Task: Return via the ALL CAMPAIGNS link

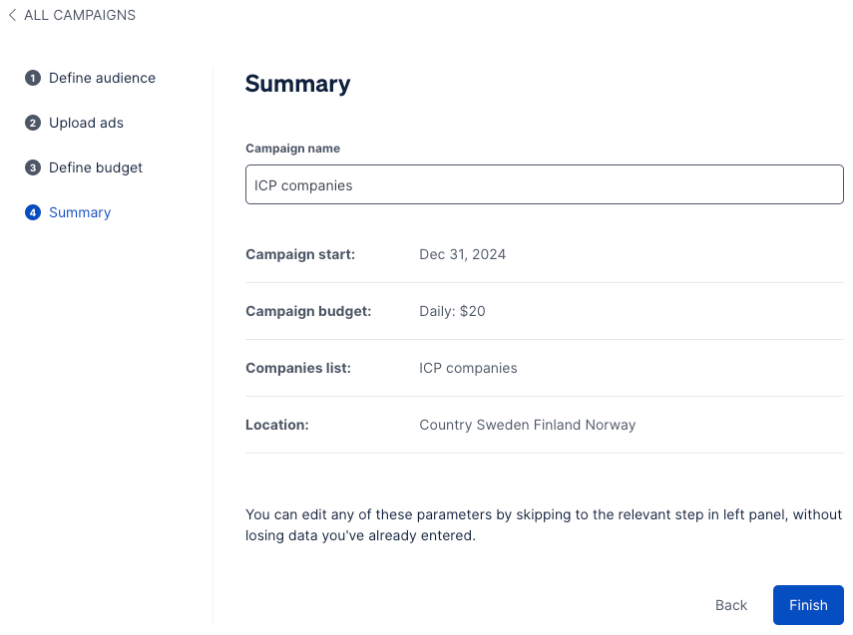Action: pos(80,15)
